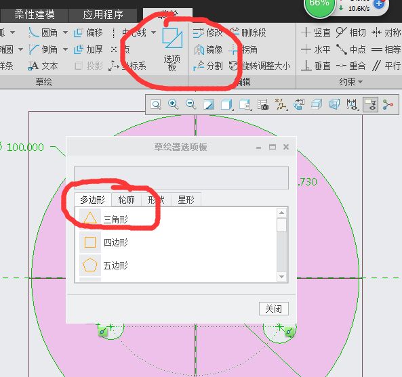Image resolution: width=402 pixels, height=377 pixels.
Task: Activate the 偏移 offset tool
Action: pyautogui.click(x=88, y=32)
